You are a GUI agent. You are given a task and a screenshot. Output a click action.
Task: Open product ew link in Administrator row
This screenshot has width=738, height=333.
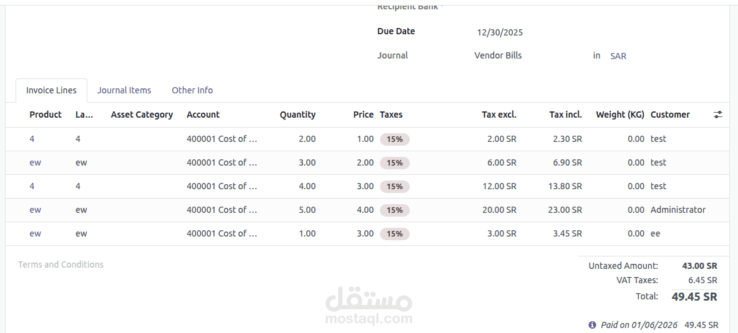click(35, 210)
